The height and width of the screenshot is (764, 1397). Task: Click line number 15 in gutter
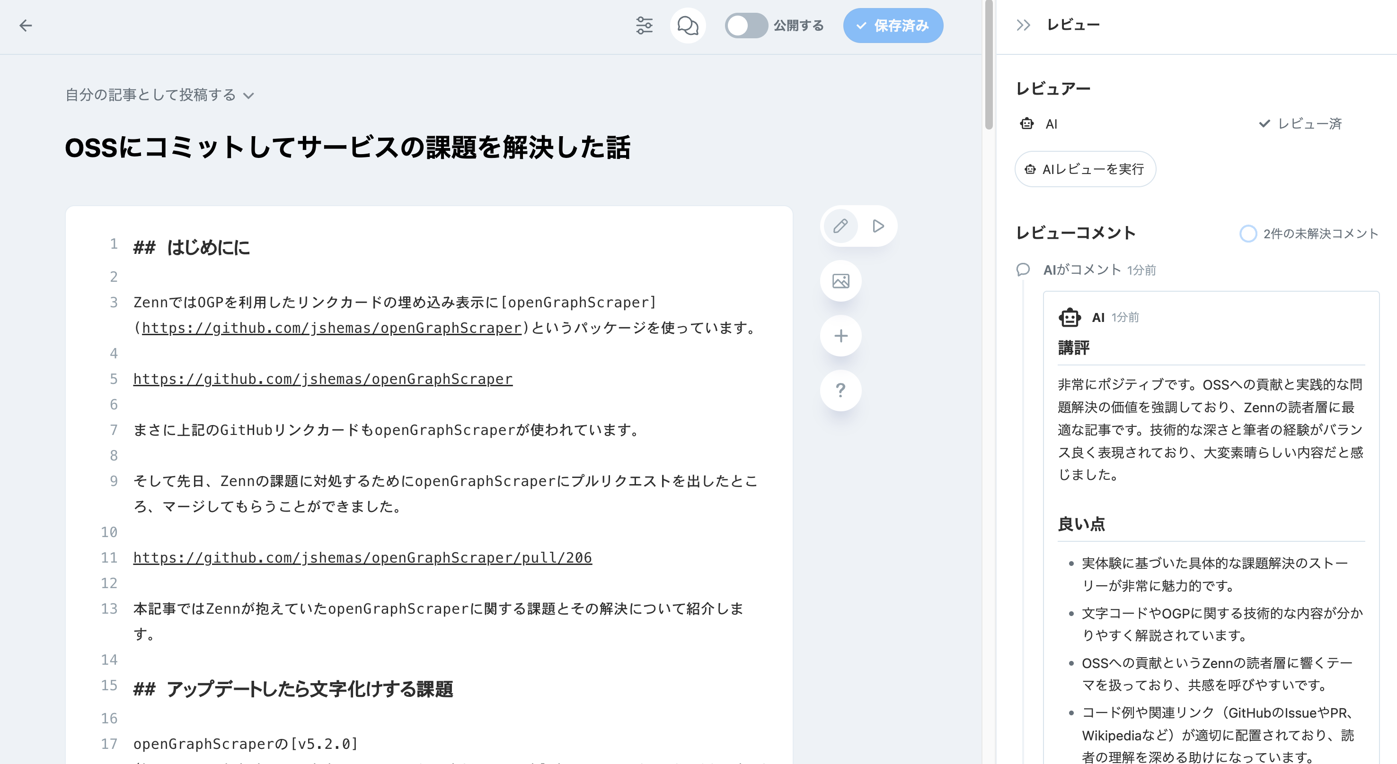coord(109,686)
